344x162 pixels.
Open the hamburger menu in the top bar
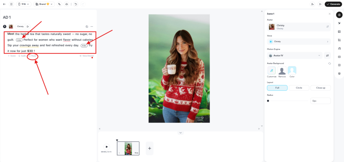click(x=11, y=4)
